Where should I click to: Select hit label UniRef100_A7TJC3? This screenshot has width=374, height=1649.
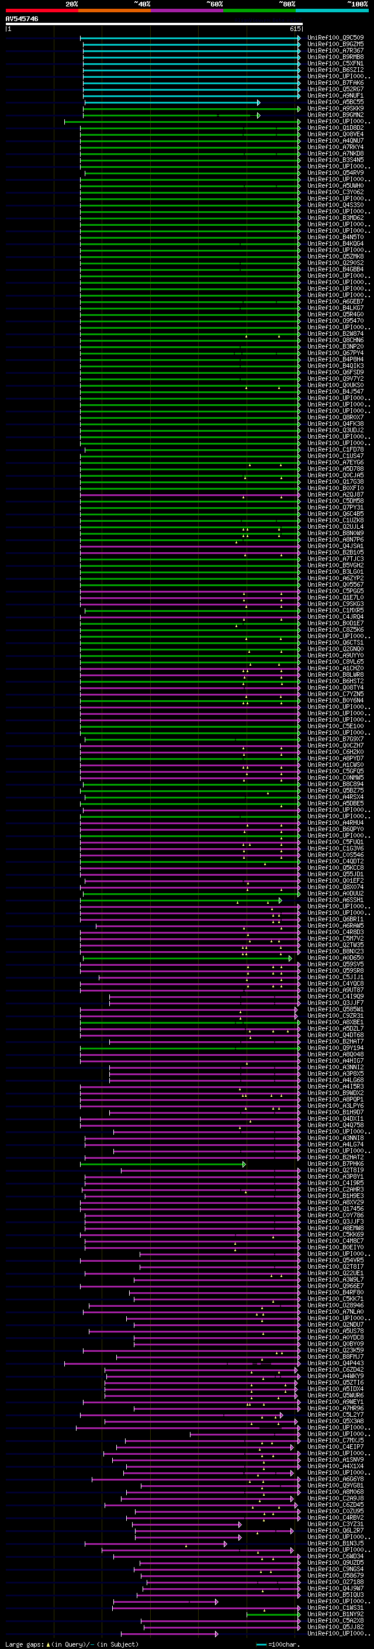click(x=335, y=559)
